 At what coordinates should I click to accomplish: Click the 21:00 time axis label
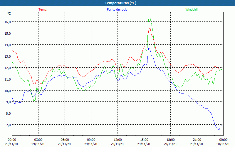point(197,140)
